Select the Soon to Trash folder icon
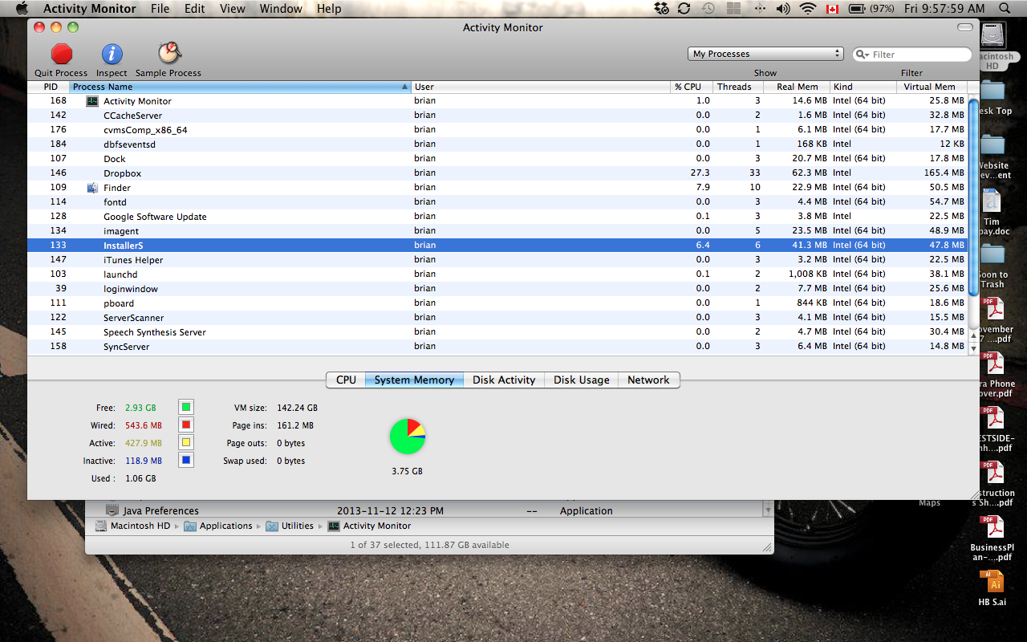Image resolution: width=1027 pixels, height=642 pixels. coord(992,254)
